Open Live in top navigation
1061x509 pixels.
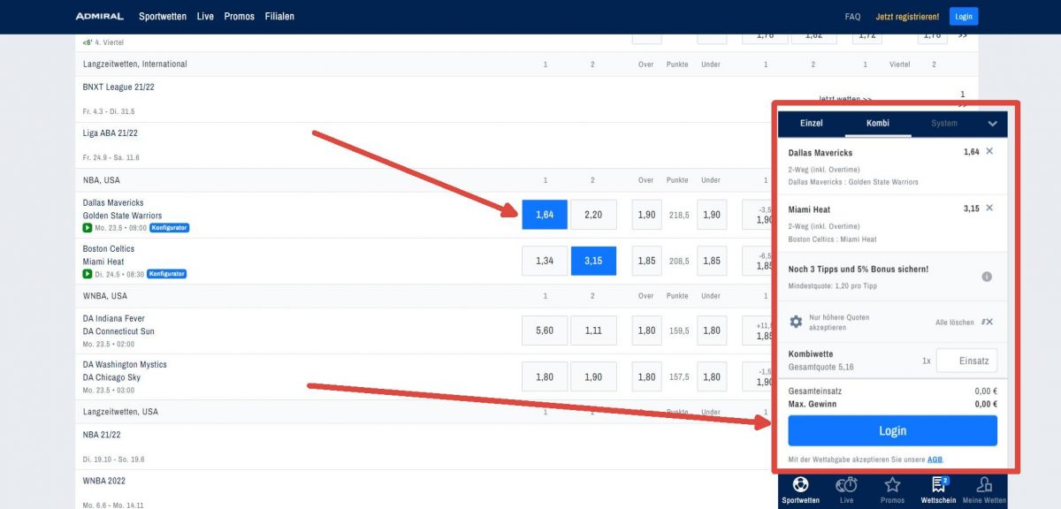[x=205, y=16]
